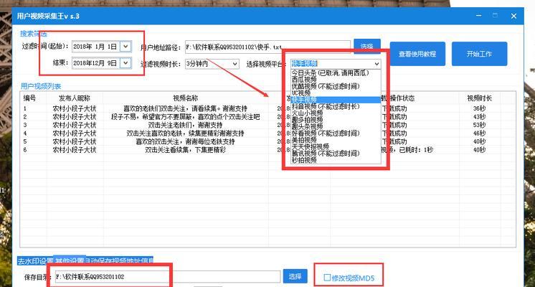Sort by the 发布人昵称 column header
535x287 pixels.
tap(75, 98)
